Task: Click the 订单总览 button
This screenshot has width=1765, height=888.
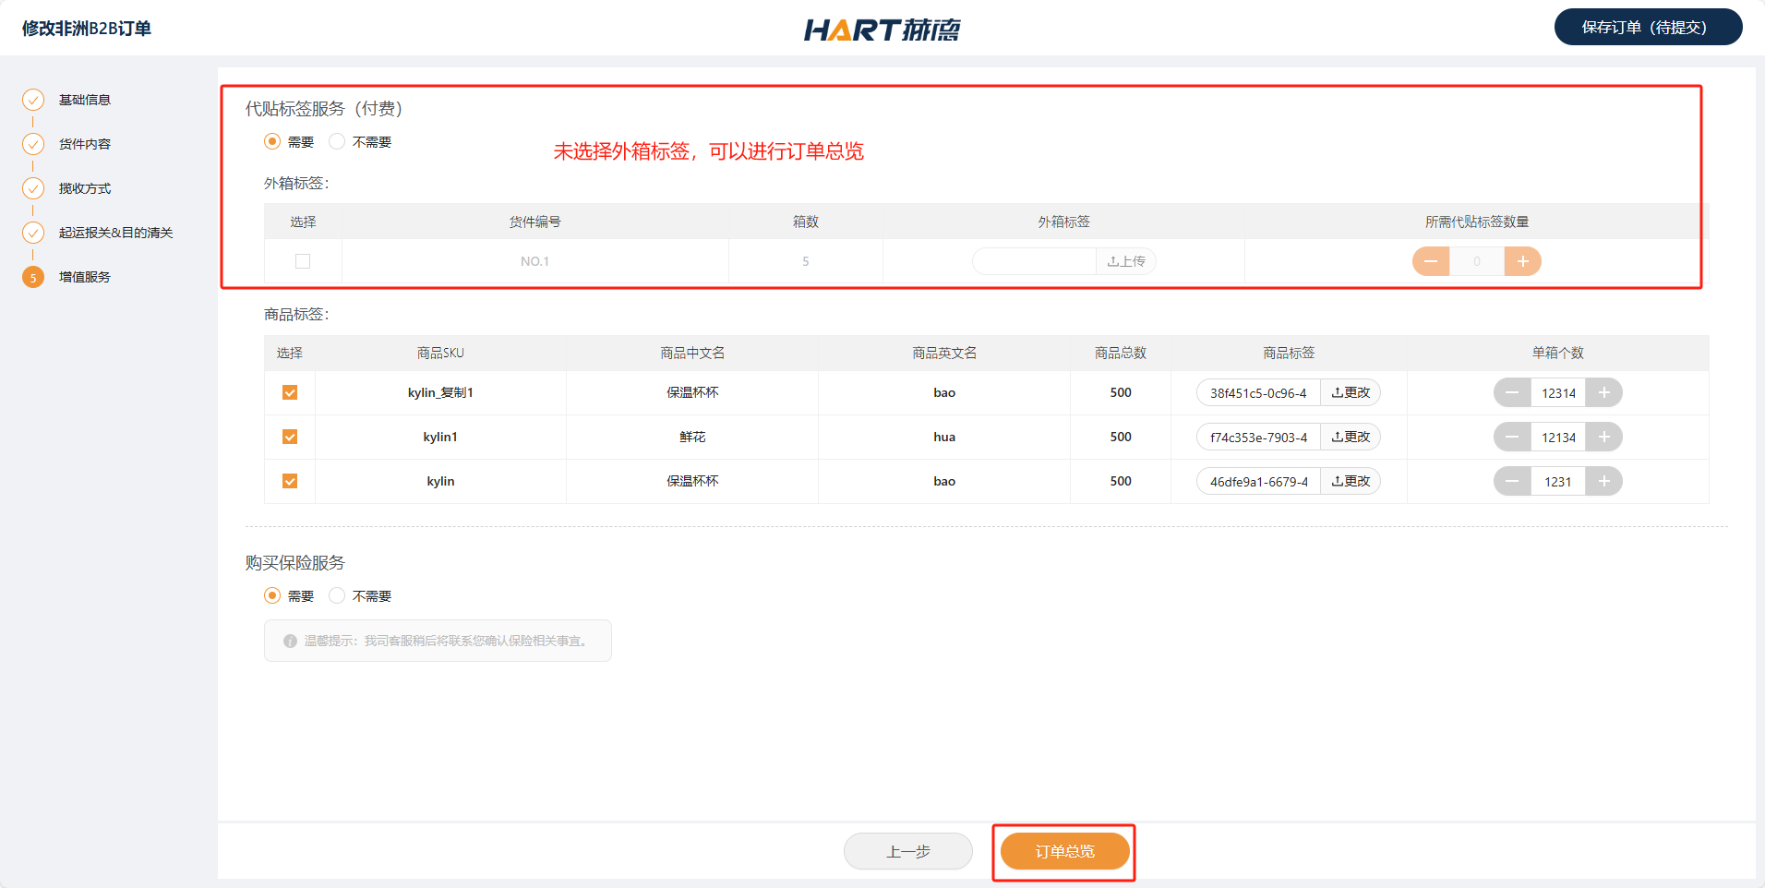Action: point(1064,851)
